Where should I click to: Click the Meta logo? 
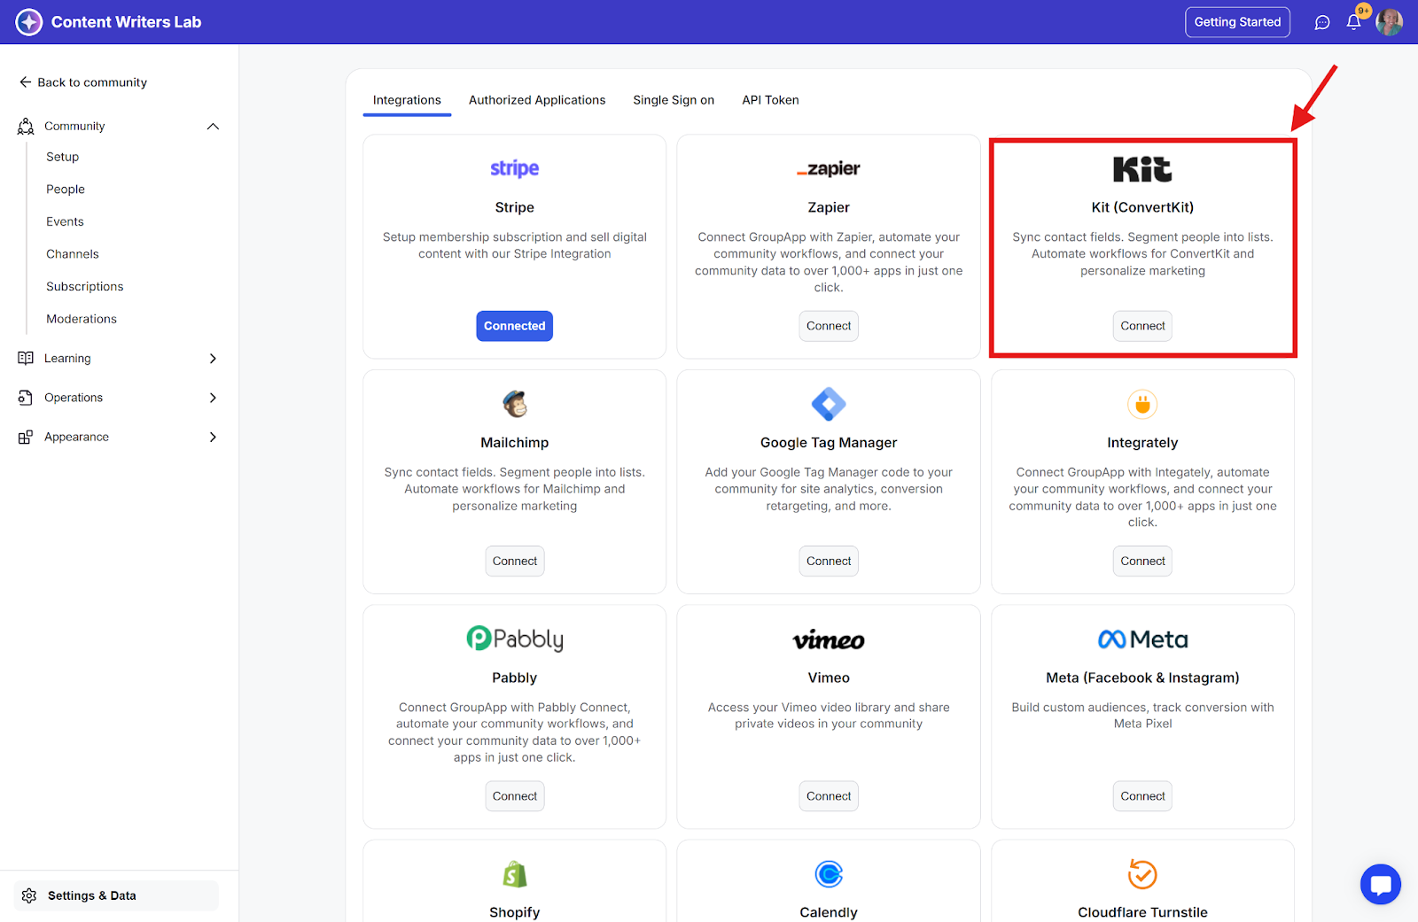point(1142,639)
